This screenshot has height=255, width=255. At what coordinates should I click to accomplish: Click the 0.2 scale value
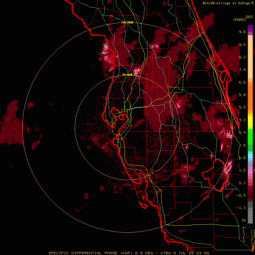tap(242, 183)
